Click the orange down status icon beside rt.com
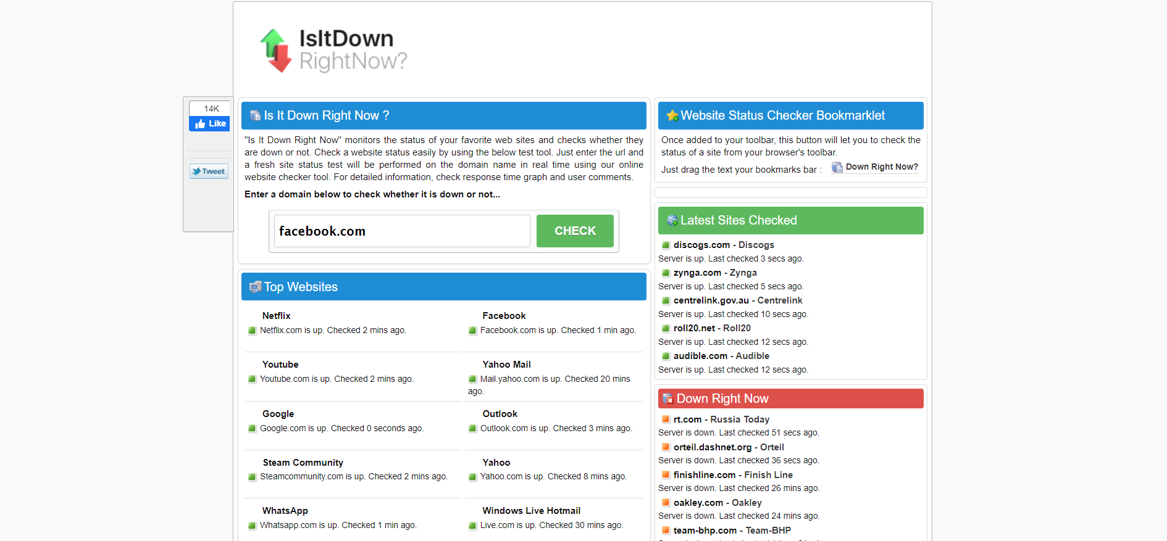This screenshot has height=541, width=1167. tap(666, 419)
